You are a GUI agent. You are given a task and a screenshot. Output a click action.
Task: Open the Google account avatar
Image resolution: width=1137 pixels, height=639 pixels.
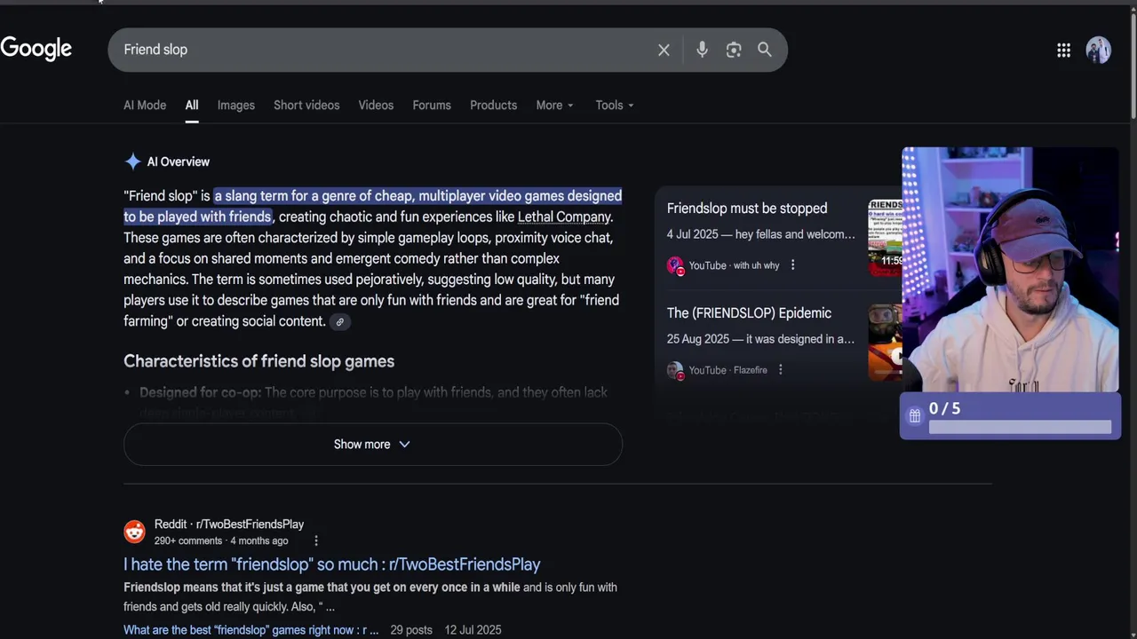point(1098,50)
